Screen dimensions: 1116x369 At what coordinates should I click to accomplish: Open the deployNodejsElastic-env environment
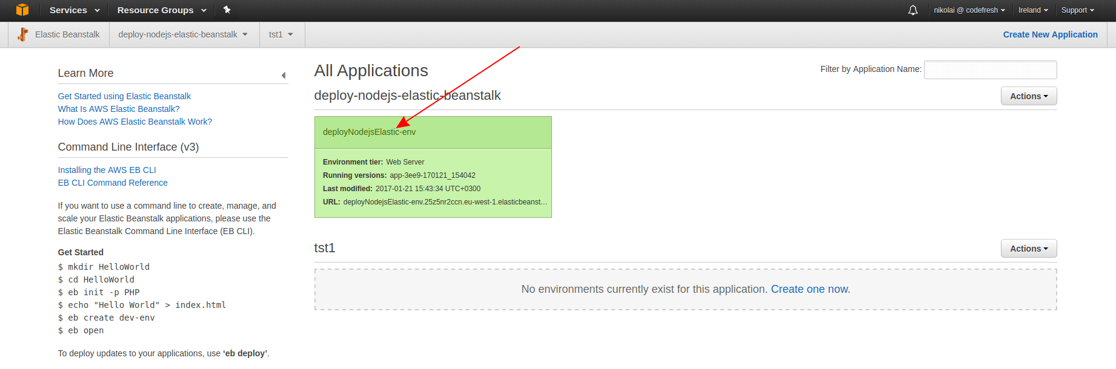click(369, 132)
